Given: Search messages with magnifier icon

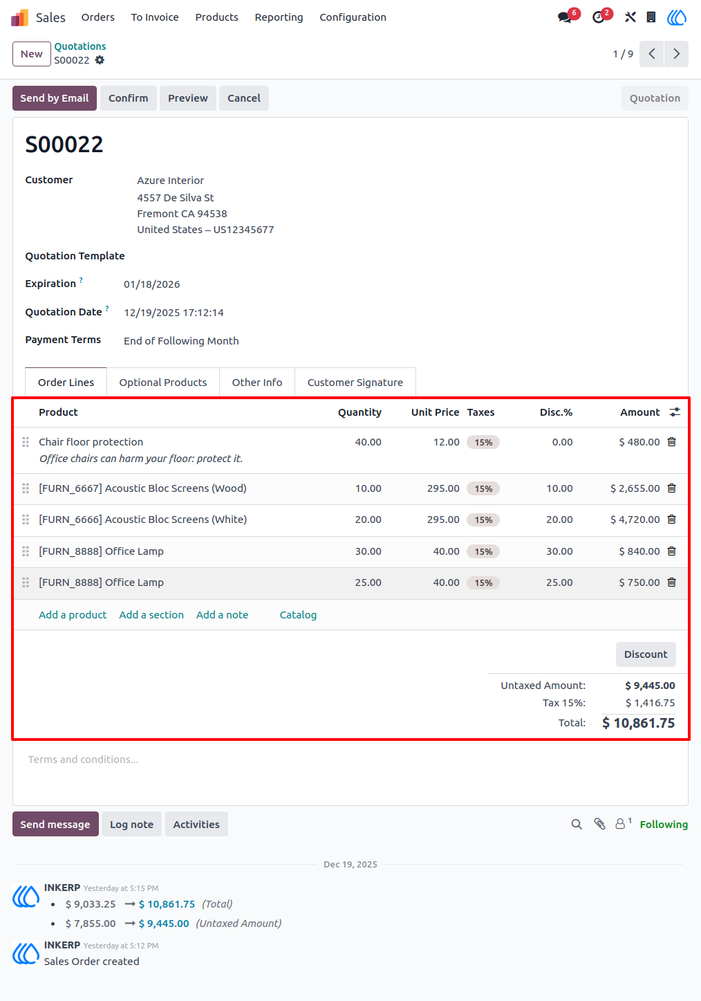Looking at the screenshot, I should (577, 824).
